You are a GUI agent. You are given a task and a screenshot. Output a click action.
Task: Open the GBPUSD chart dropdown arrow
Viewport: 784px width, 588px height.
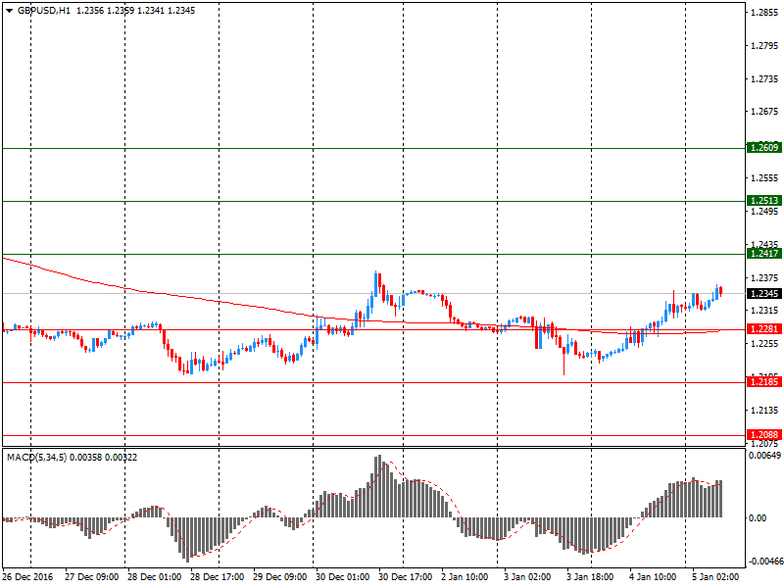click(x=9, y=11)
